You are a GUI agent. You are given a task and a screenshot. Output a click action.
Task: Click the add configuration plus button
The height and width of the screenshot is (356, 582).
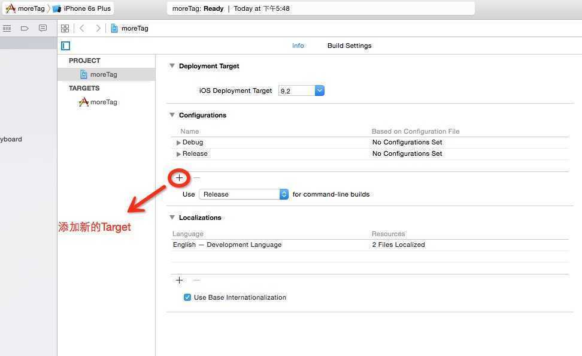[179, 177]
